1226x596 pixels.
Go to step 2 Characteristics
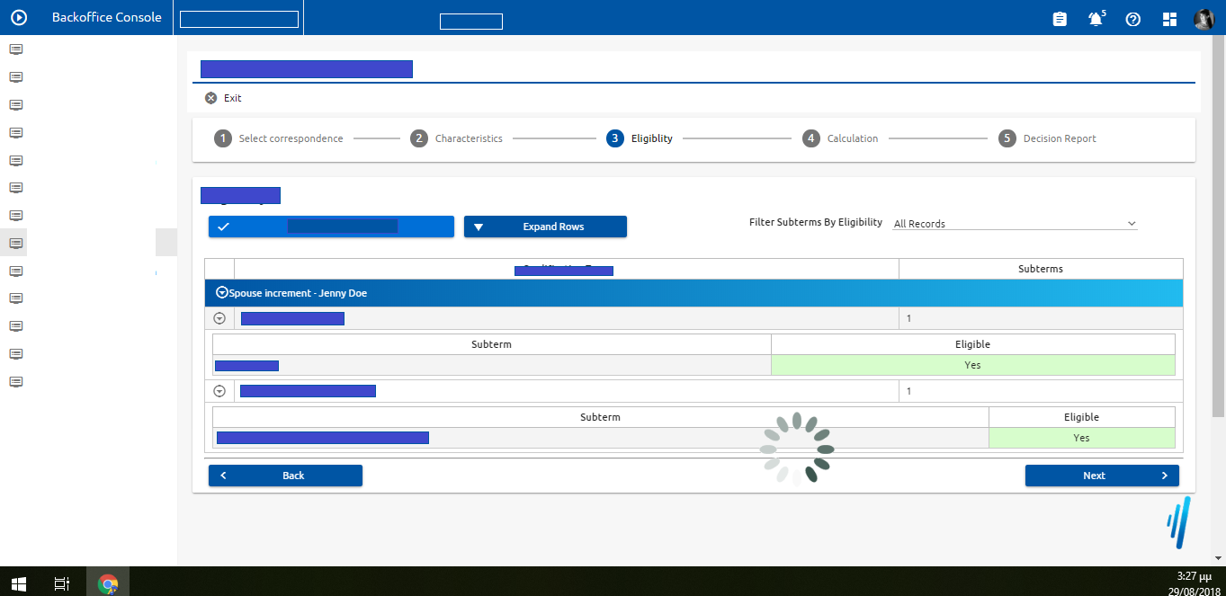pyautogui.click(x=456, y=138)
